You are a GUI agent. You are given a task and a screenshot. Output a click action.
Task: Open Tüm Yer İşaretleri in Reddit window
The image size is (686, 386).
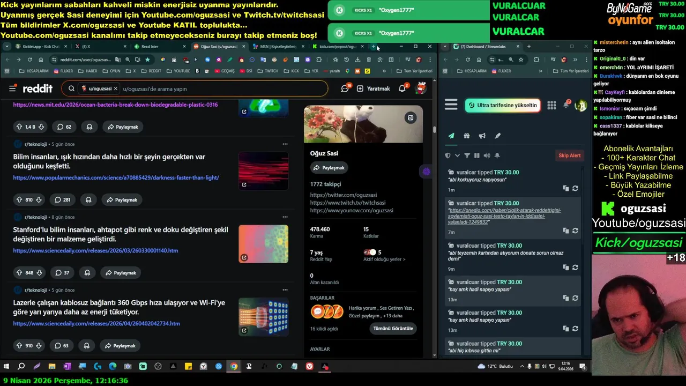point(414,71)
